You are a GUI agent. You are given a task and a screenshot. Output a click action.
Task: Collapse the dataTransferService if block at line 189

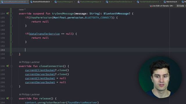(12, 34)
